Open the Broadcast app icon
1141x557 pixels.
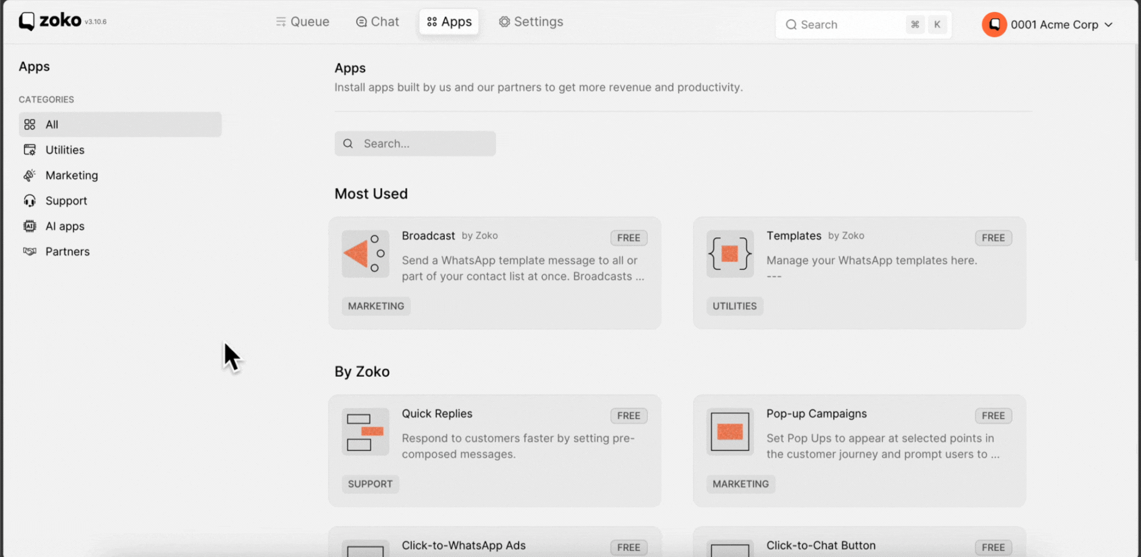tap(365, 254)
